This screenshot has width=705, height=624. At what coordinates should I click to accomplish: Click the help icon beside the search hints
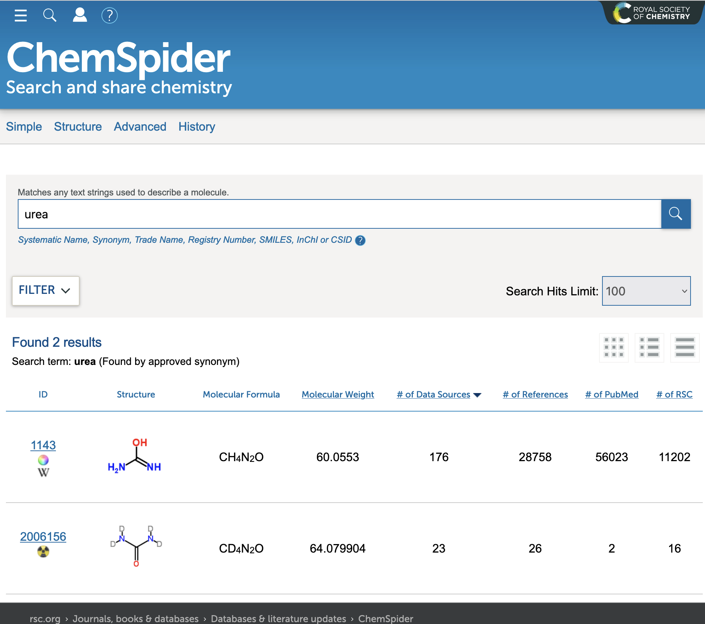coord(360,241)
